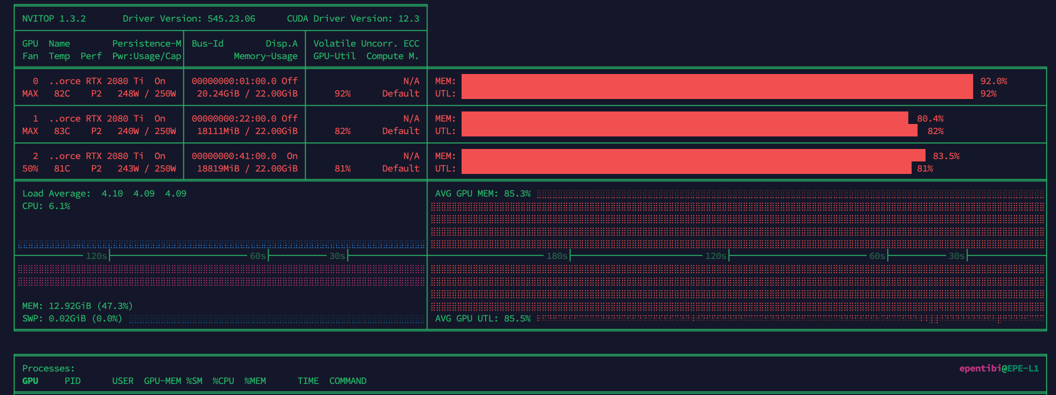
Task: Click GPU 1 MEM bar at 80.4%
Action: pos(684,118)
